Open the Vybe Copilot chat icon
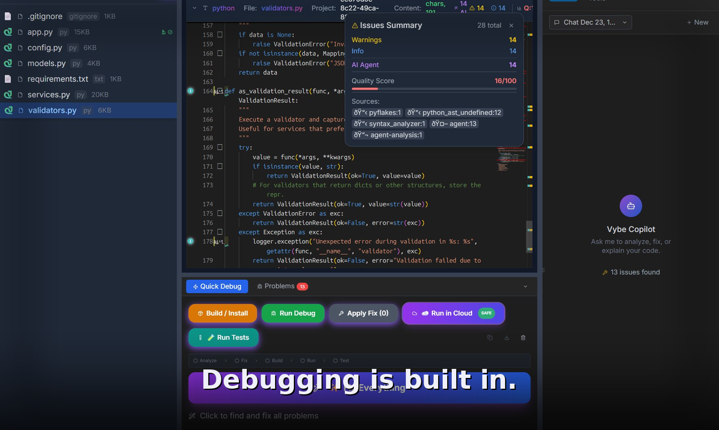Image resolution: width=719 pixels, height=430 pixels. pos(631,205)
